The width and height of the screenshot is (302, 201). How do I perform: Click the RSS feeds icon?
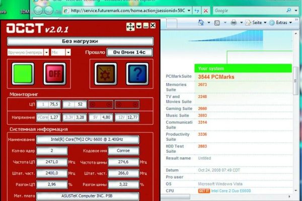click(218, 23)
